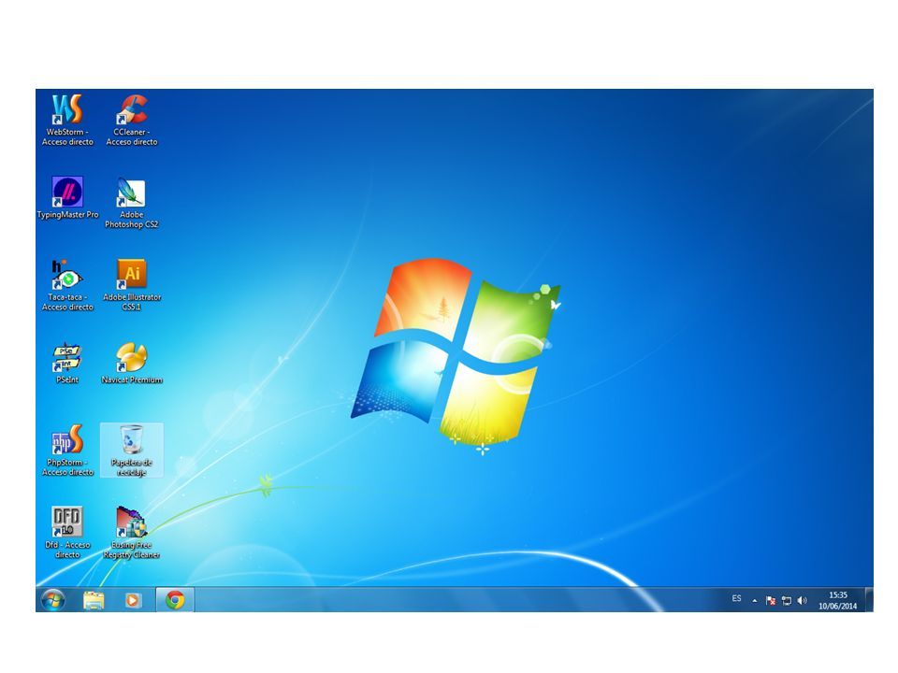Switch to Google Chrome on taskbar
Screen dimensions: 898x673
coord(175,600)
